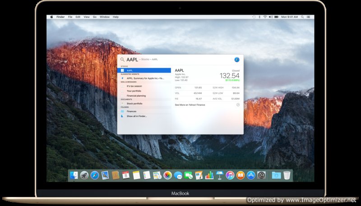Open Messages app in dock
Viewport: 361px width, 206px height.
[x=178, y=175]
